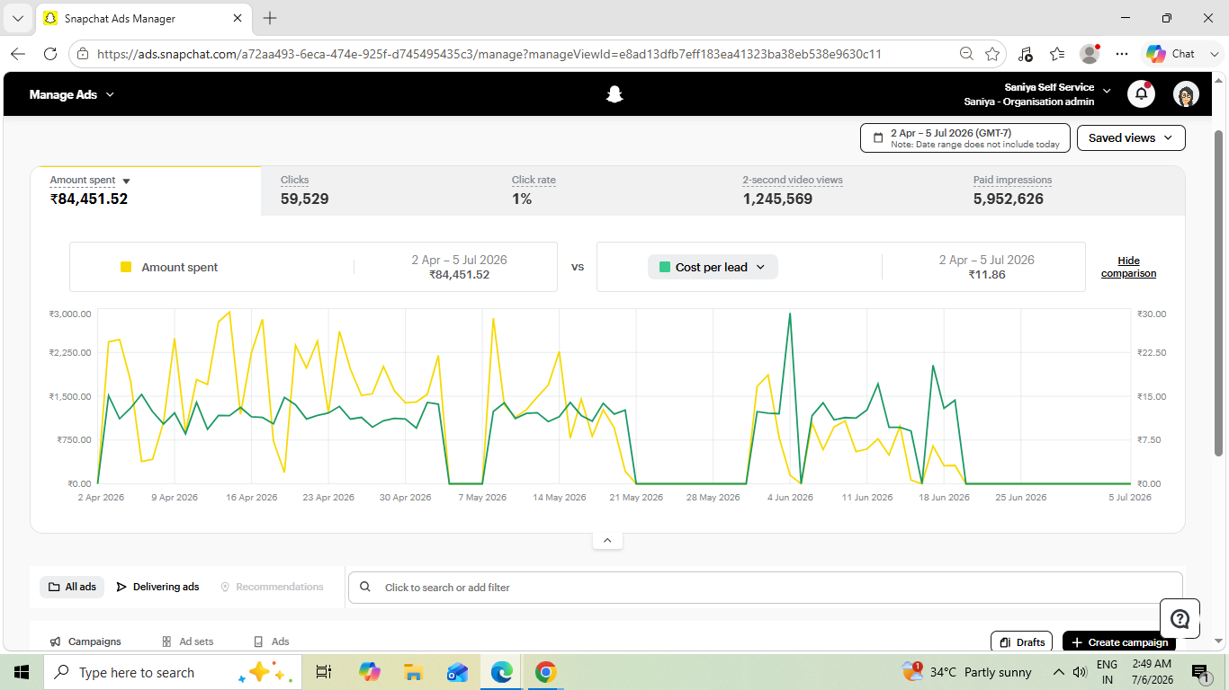Image resolution: width=1229 pixels, height=690 pixels.
Task: Open the browser tab list dropdown
Action: click(18, 18)
